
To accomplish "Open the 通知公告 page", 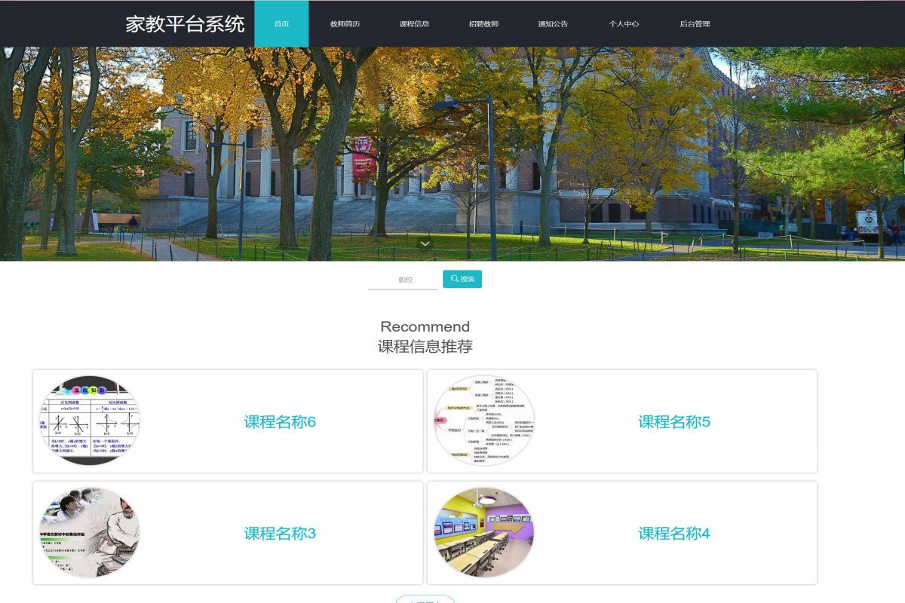I will (x=553, y=23).
